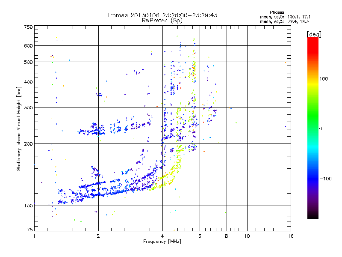The height and width of the screenshot is (257, 342).
Task: Click the x-axis tick label '8'
Action: [227, 236]
